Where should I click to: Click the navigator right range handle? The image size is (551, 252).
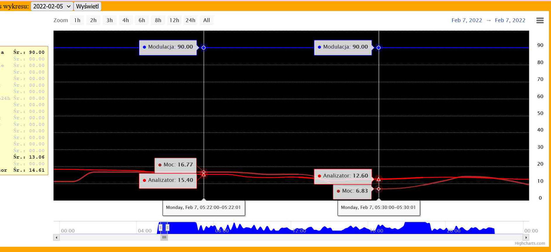tap(168, 227)
